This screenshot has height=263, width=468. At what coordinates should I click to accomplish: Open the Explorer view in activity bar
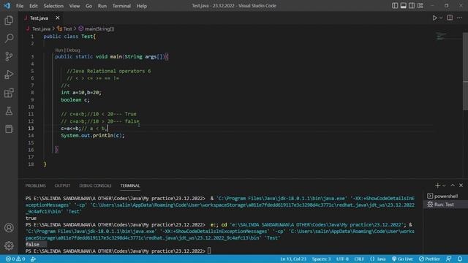pyautogui.click(x=9, y=20)
